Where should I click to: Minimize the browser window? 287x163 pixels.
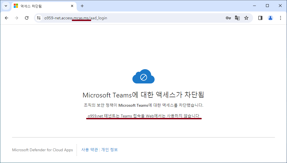click(x=254, y=6)
